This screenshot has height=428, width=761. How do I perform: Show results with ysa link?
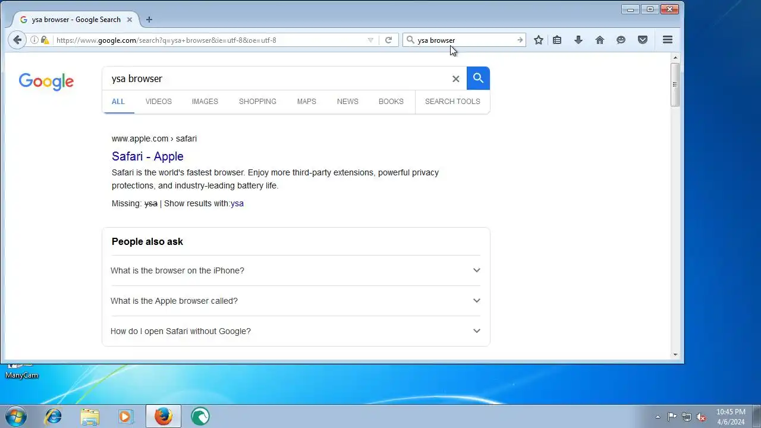[237, 203]
